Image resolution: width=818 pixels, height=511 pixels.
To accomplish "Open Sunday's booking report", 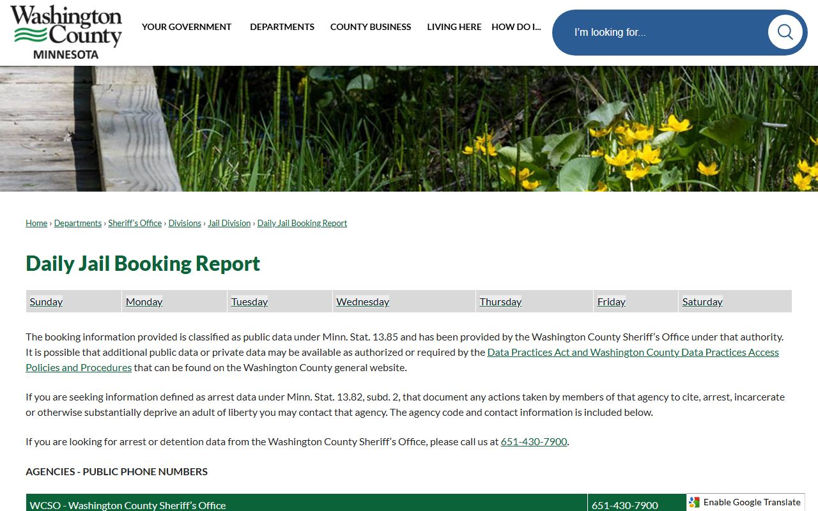I will pyautogui.click(x=46, y=301).
